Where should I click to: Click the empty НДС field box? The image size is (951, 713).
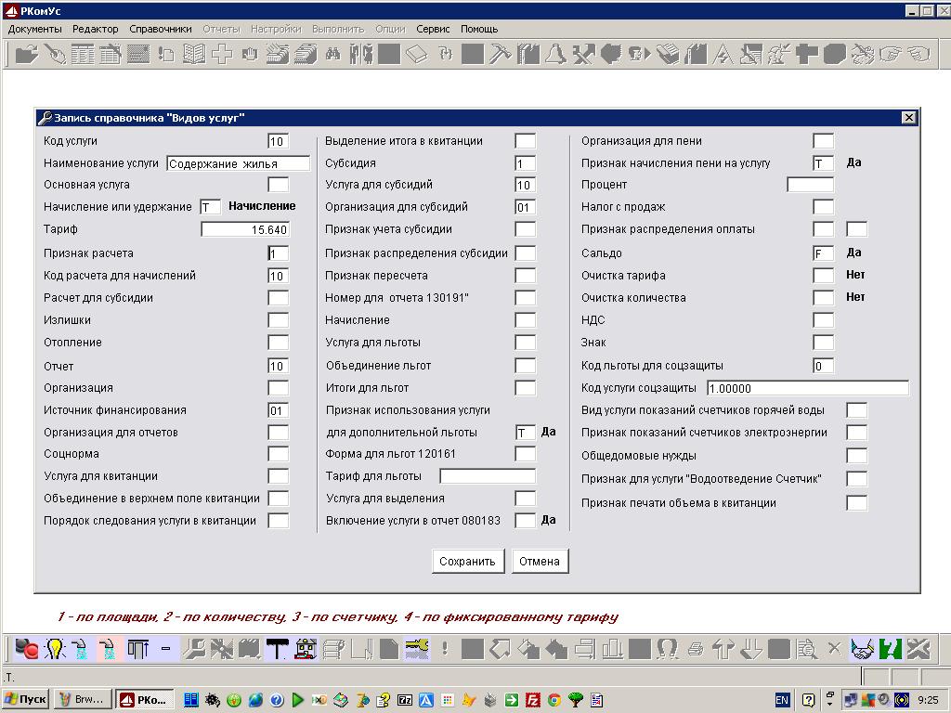823,320
